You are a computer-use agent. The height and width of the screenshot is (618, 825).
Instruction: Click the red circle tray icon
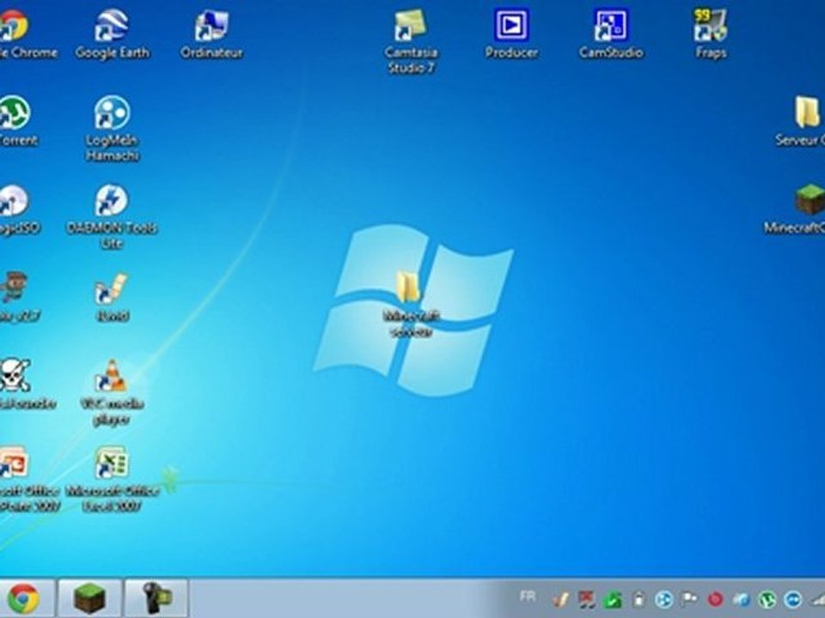[716, 599]
